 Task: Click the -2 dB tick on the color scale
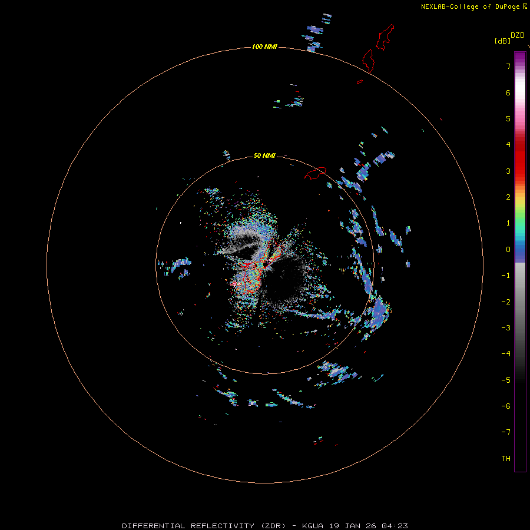[506, 302]
